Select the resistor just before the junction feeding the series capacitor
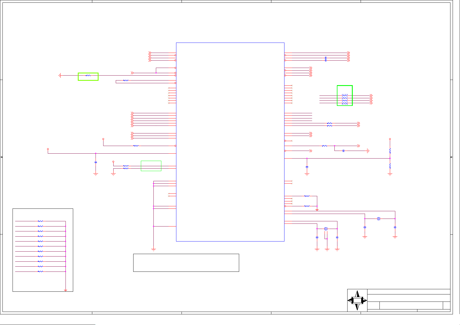The image size is (460, 325). 324,146
